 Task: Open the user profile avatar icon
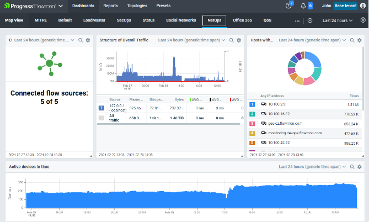[x=362, y=6]
